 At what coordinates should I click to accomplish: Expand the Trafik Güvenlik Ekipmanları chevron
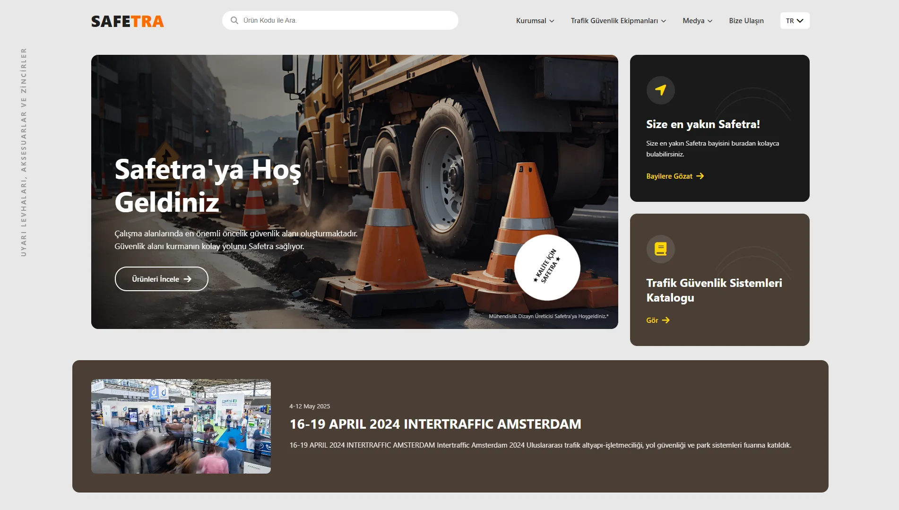tap(664, 21)
